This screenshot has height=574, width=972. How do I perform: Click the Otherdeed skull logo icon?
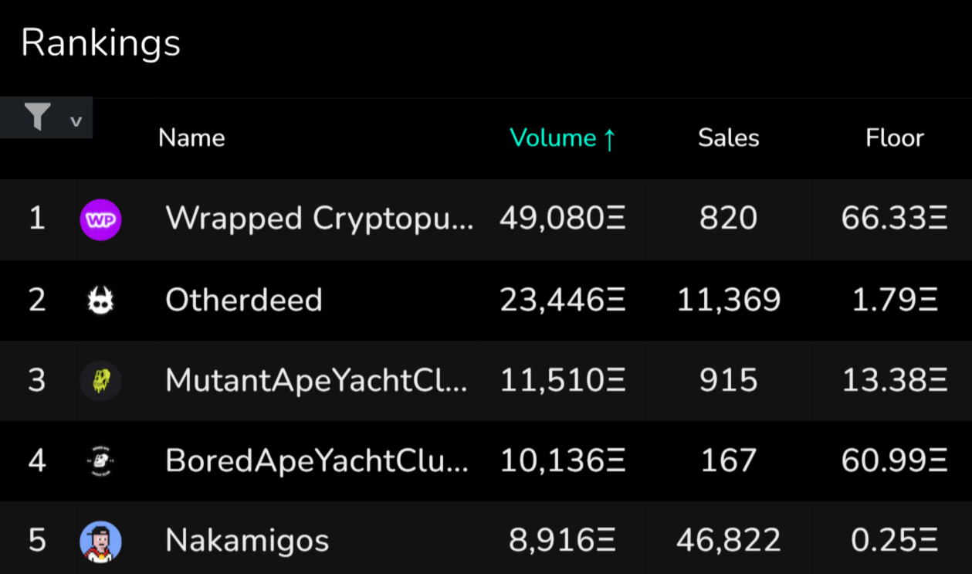pyautogui.click(x=100, y=300)
